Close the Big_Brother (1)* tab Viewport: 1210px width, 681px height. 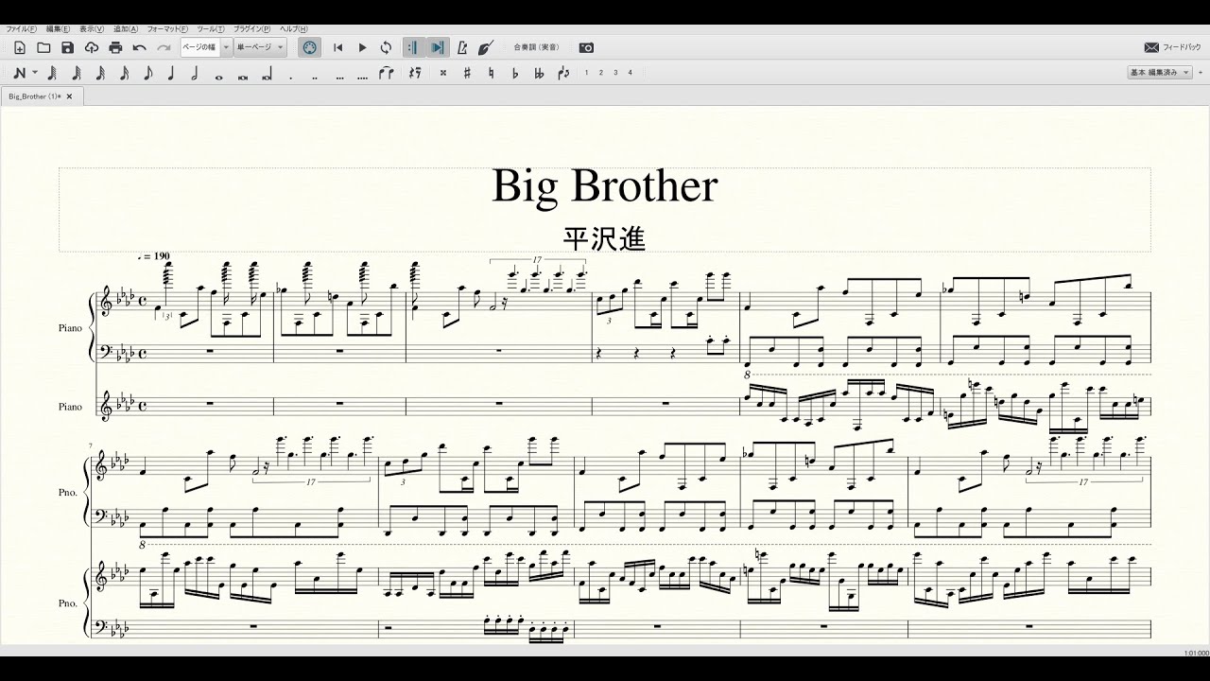click(69, 96)
